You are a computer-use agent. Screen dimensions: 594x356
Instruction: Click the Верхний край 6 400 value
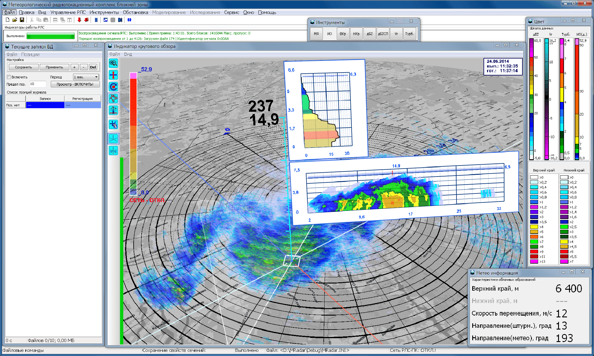tap(569, 289)
